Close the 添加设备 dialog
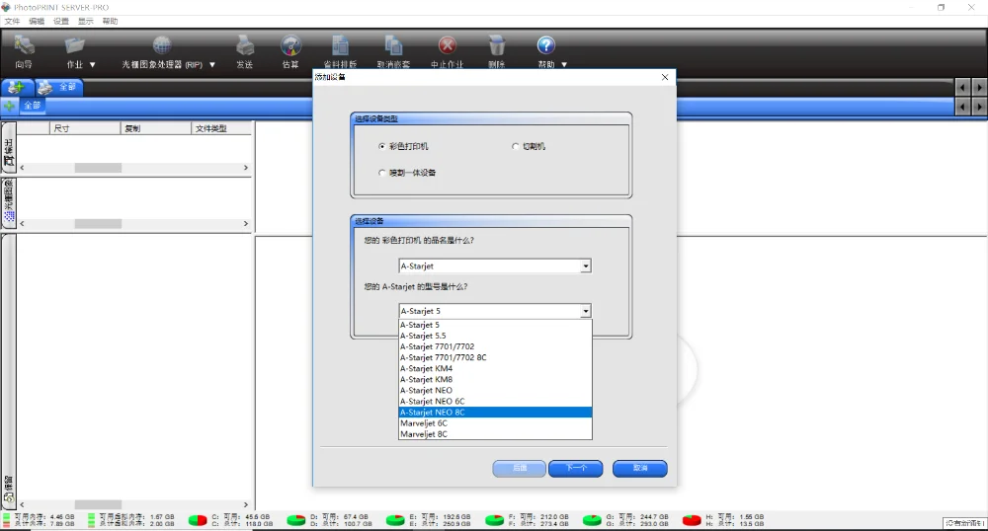This screenshot has height=531, width=988. [665, 77]
